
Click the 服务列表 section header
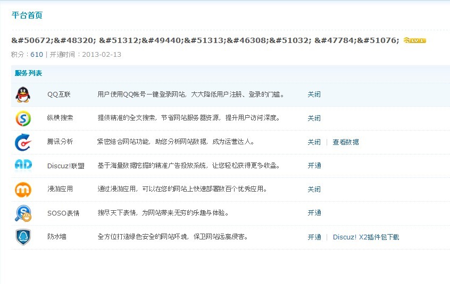pyautogui.click(x=28, y=73)
